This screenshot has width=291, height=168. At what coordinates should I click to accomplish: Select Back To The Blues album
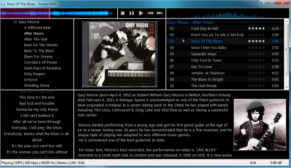(x=39, y=51)
